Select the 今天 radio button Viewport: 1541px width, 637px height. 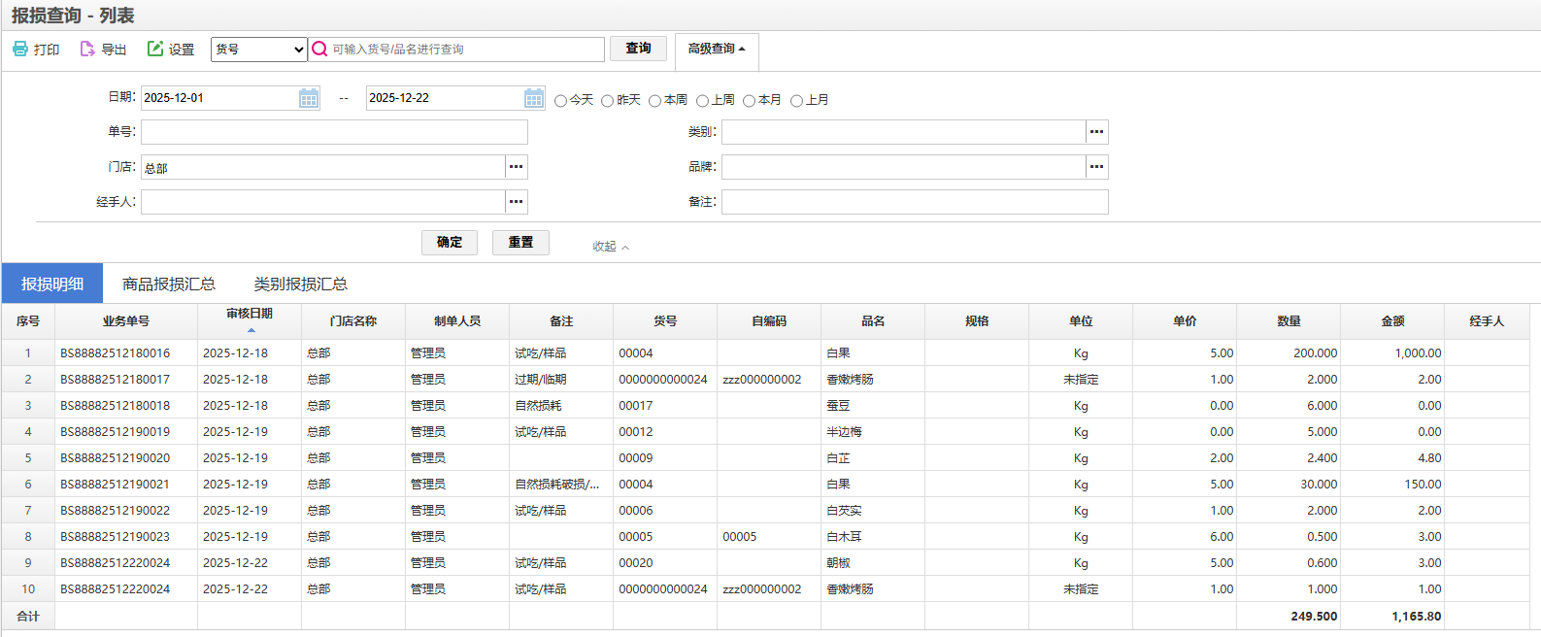561,101
